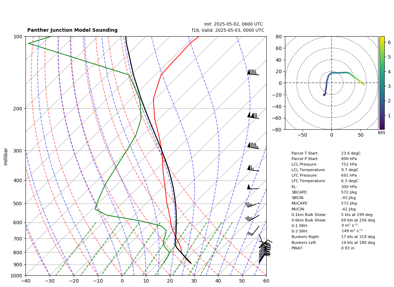This screenshot has width=394, height=287.
Task: Click the wind barb just below 200 millibar
Action: (x=253, y=116)
